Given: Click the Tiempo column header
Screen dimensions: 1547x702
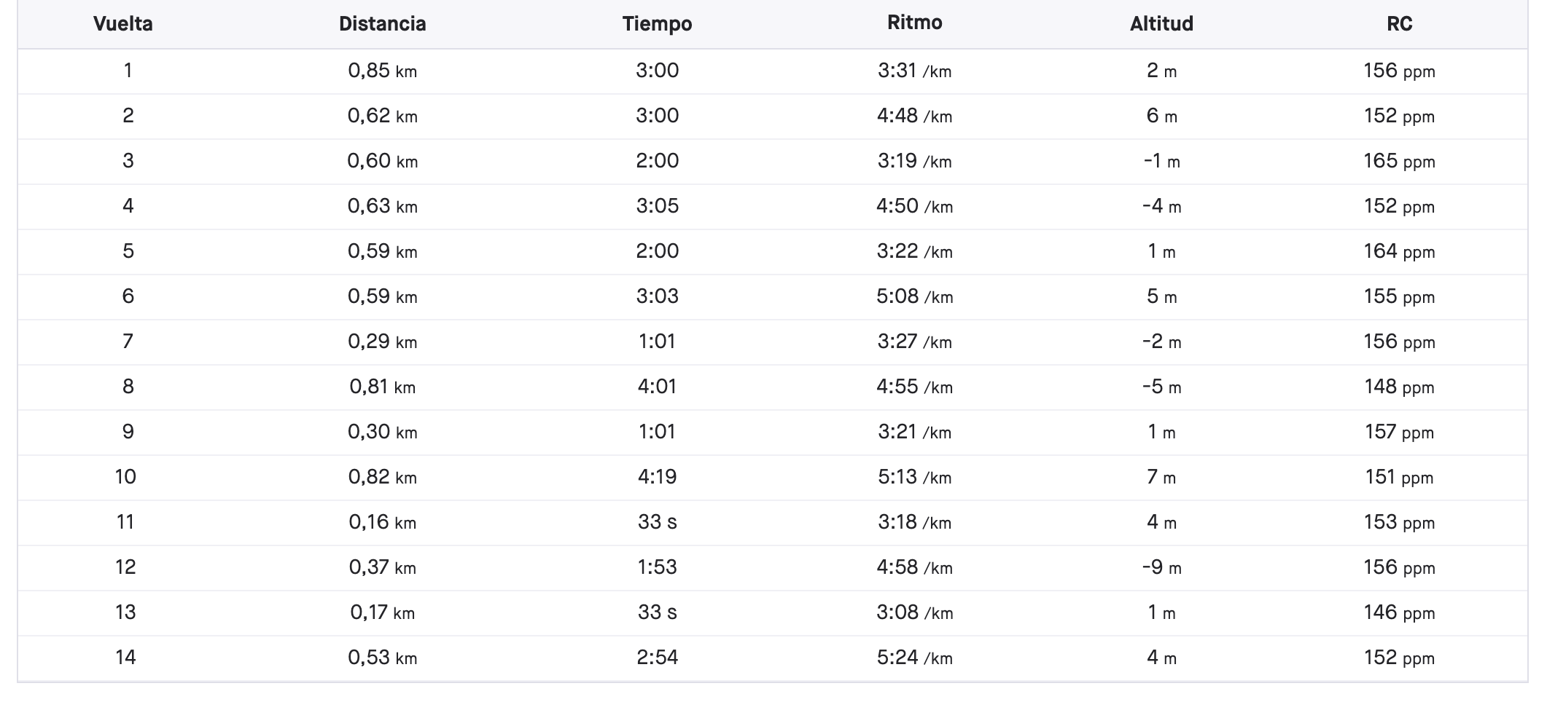Looking at the screenshot, I should click(x=657, y=24).
